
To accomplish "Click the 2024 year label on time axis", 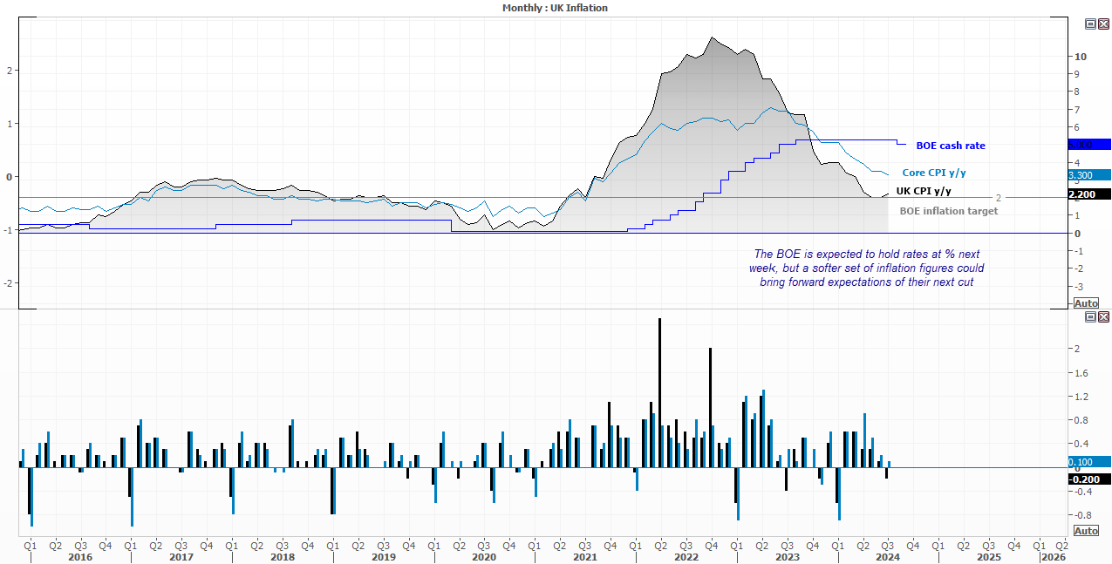I will [888, 556].
